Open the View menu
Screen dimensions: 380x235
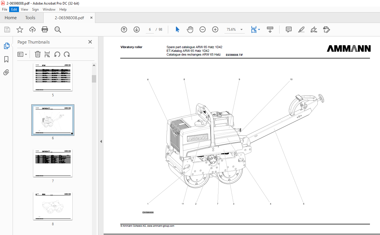point(25,9)
